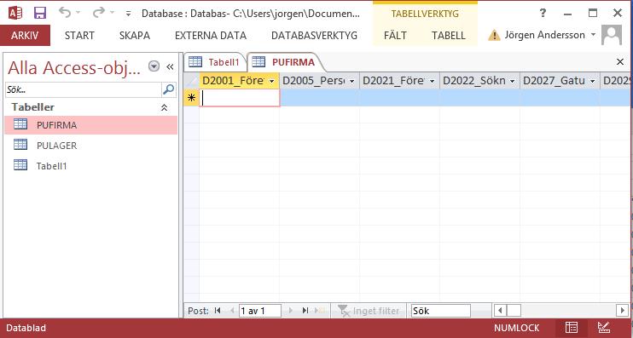Click the Redo arrow icon
The width and height of the screenshot is (633, 338).
click(x=99, y=12)
